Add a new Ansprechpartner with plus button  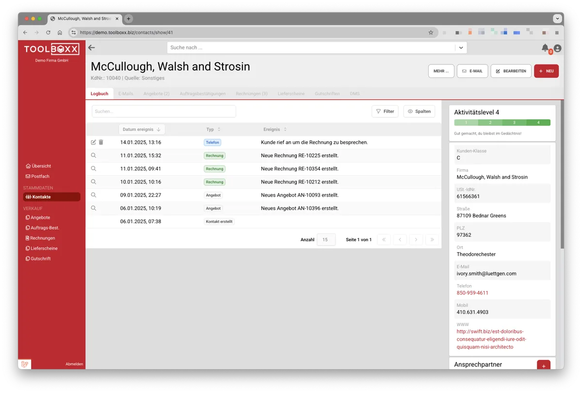coord(544,366)
